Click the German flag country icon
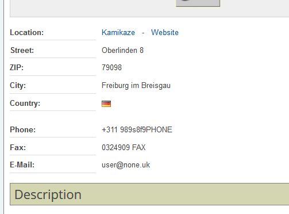The width and height of the screenshot is (289, 214). [106, 104]
